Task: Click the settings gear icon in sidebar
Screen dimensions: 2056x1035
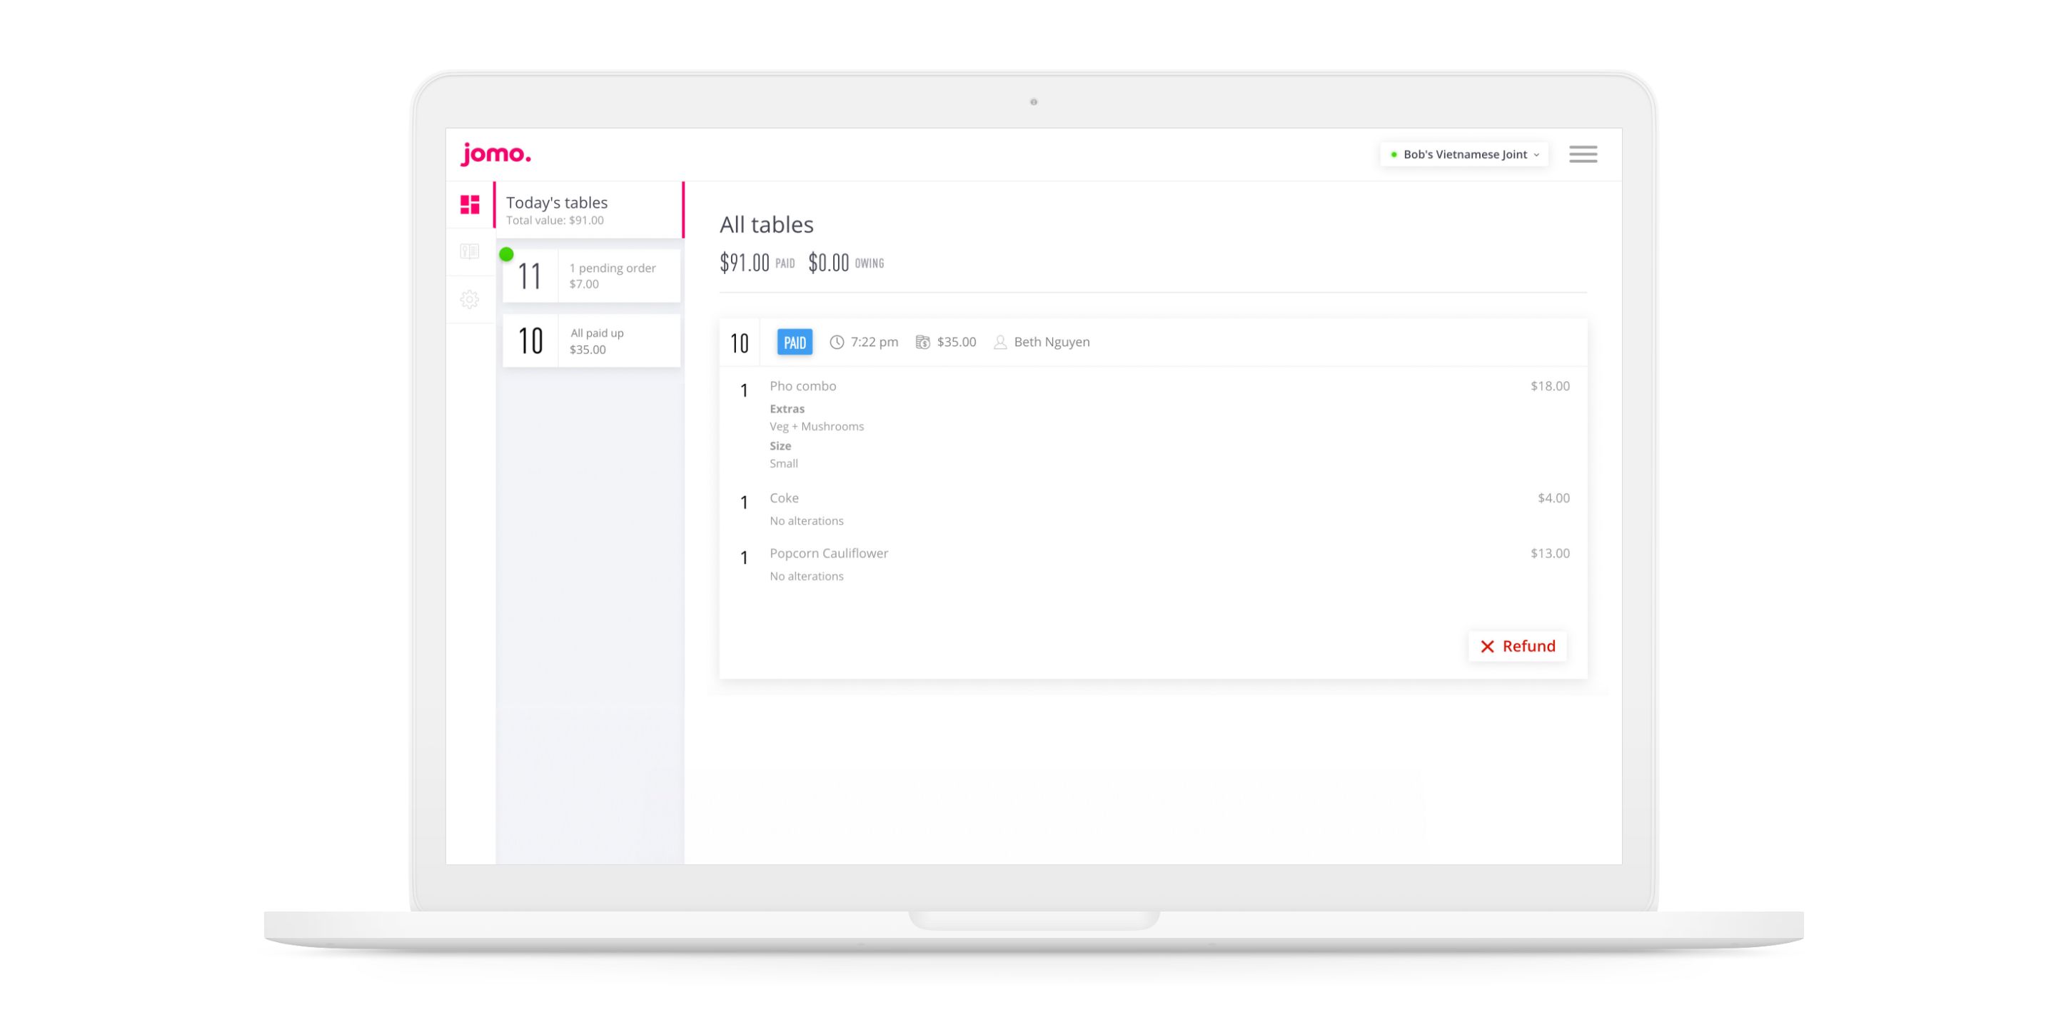Action: pos(471,300)
